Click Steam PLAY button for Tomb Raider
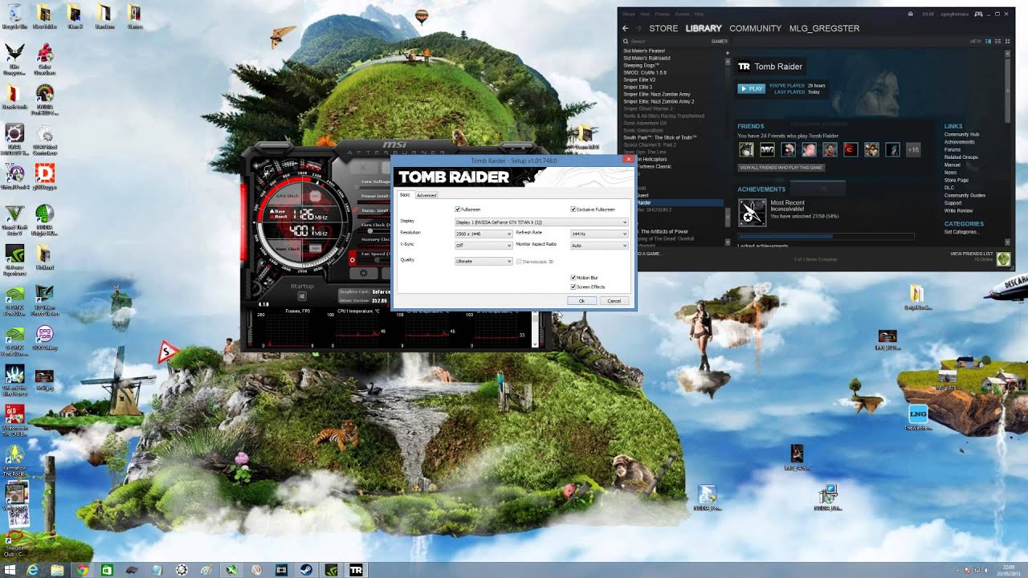1028x578 pixels. 752,88
